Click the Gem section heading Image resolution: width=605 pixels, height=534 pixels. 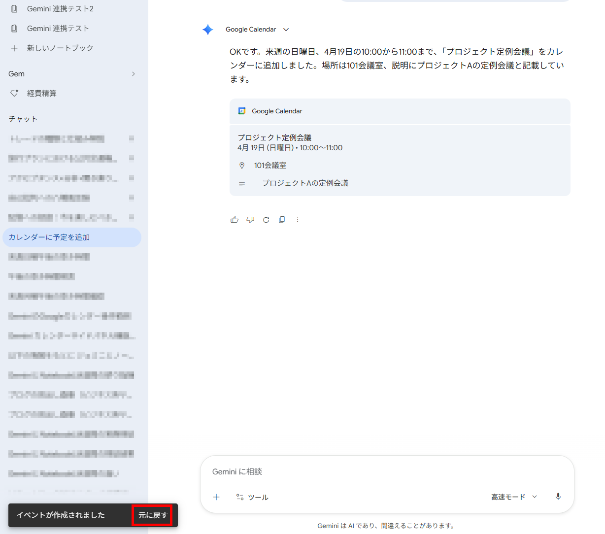pos(17,74)
